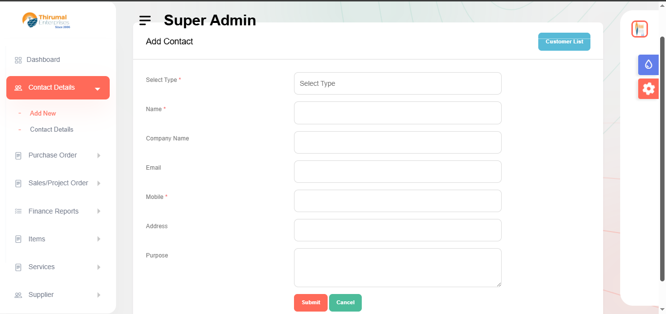Click the Finance Reports list icon
This screenshot has height=314, width=666.
pos(18,211)
